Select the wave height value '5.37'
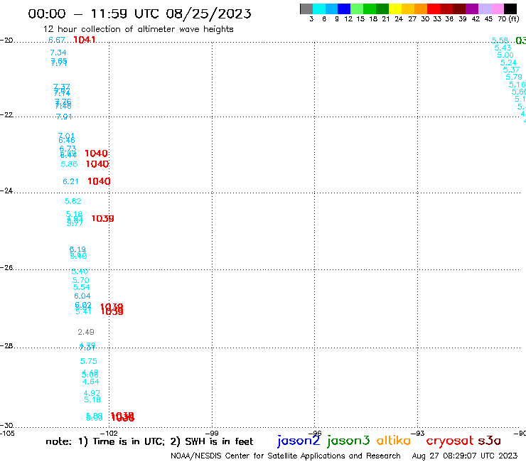Screen dimensions: 526x462 click(511, 70)
